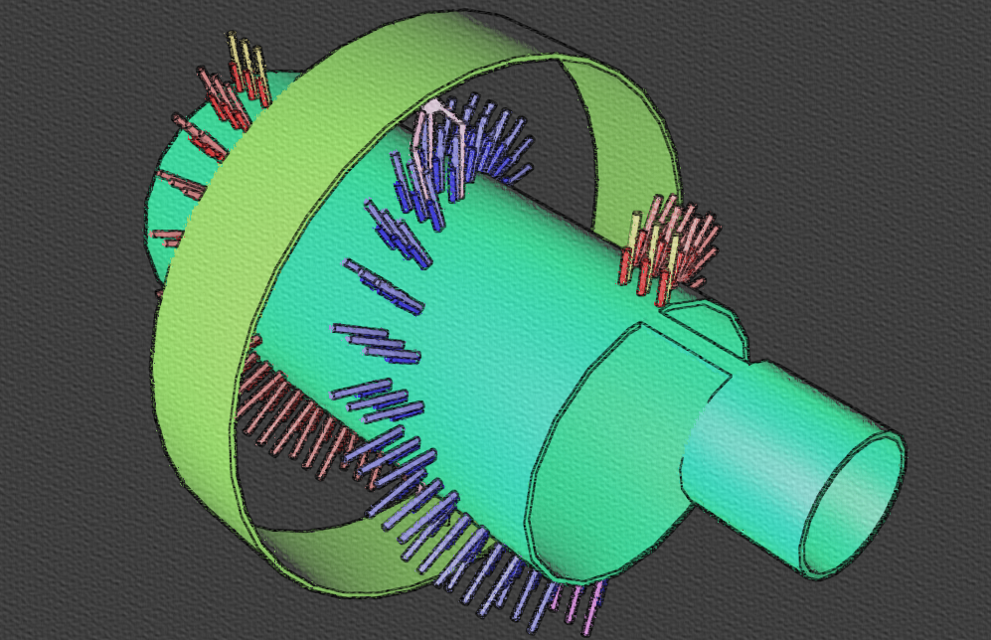Click the raised block atop the octagonal flange
Screen dimensions: 991x640
[708, 328]
